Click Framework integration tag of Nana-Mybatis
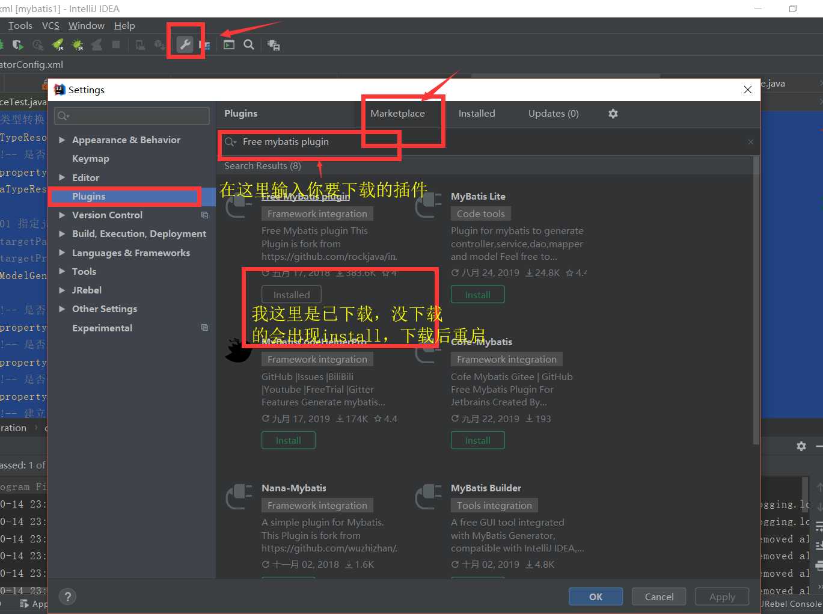 (317, 505)
